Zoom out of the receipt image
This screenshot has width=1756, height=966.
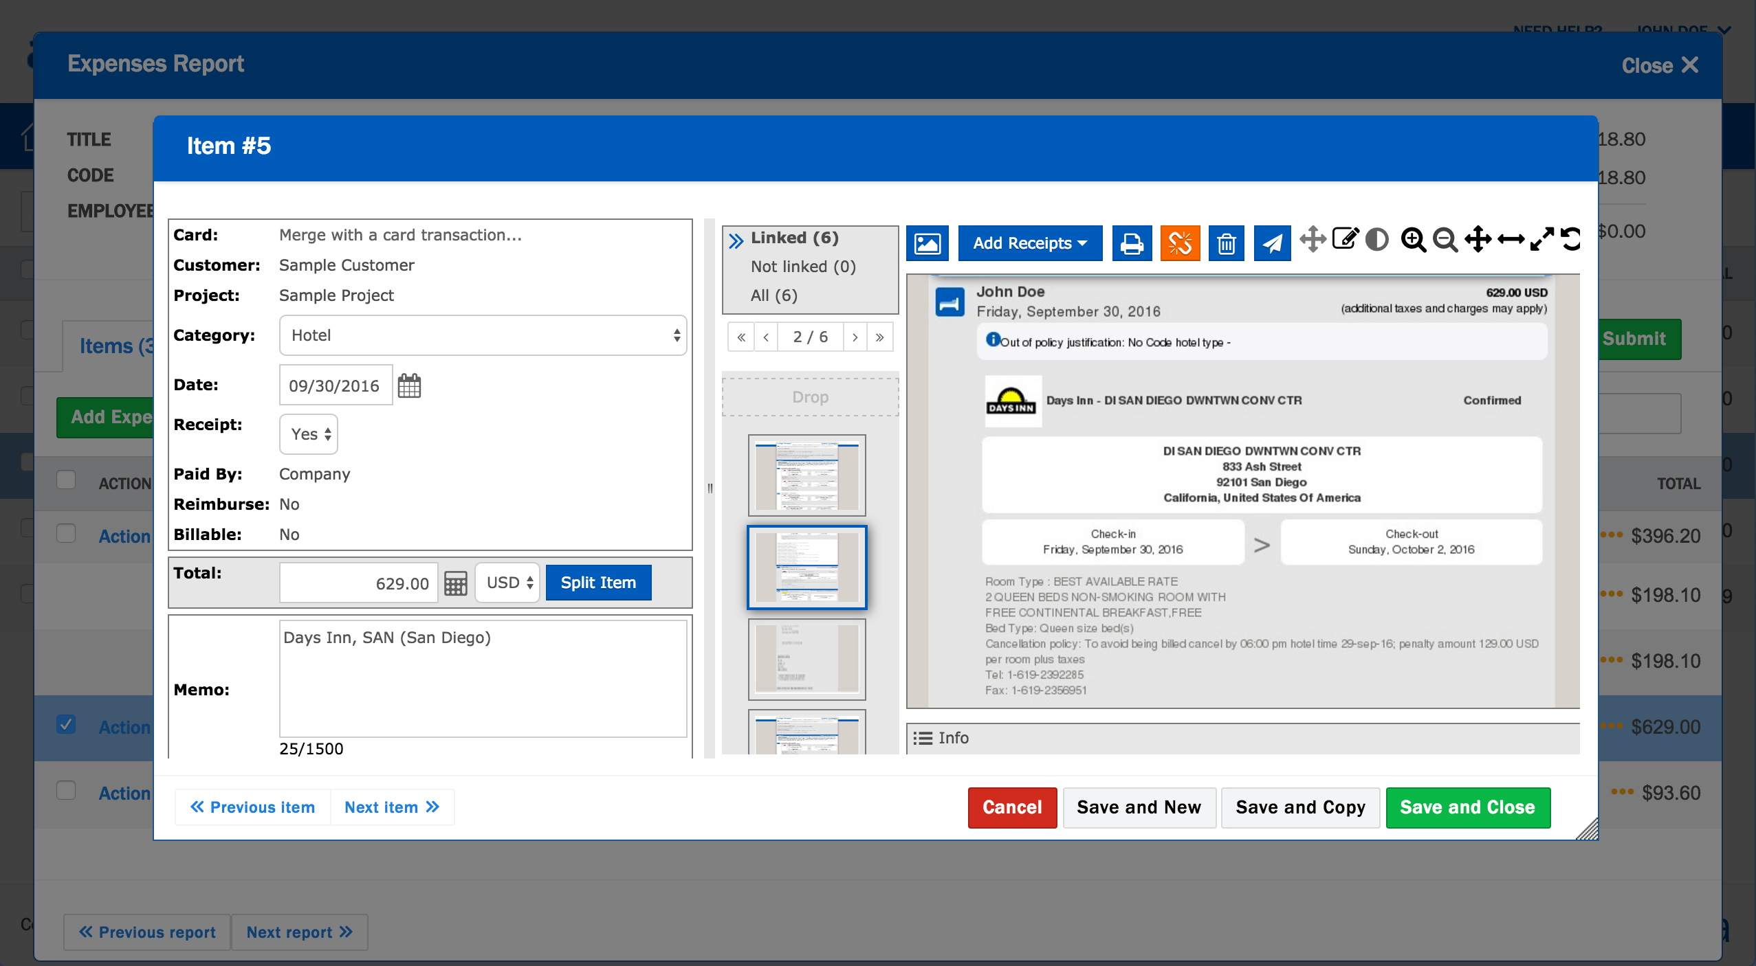1445,240
